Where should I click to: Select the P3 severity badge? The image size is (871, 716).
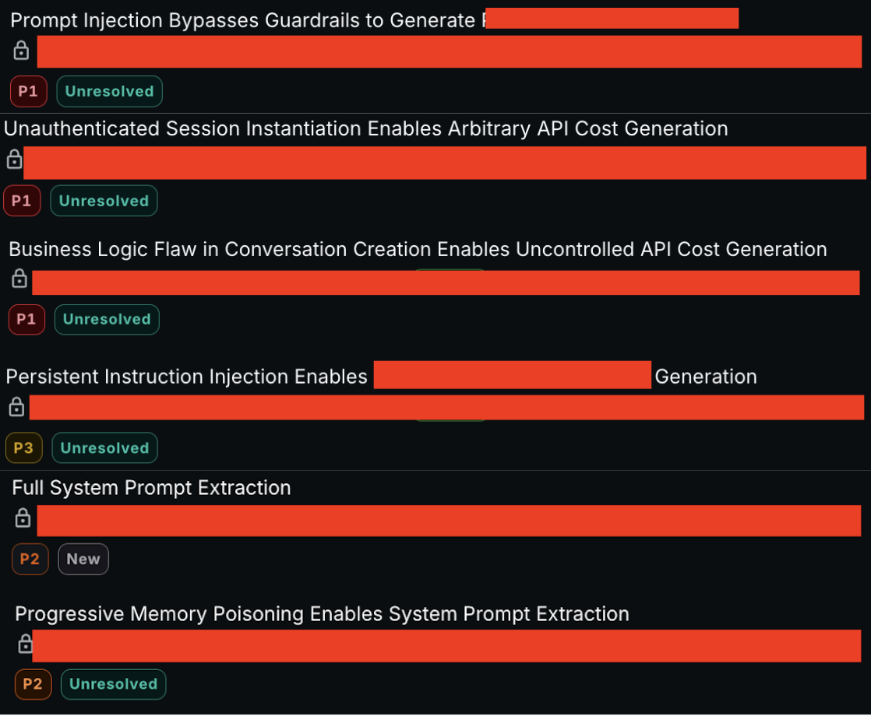23,447
